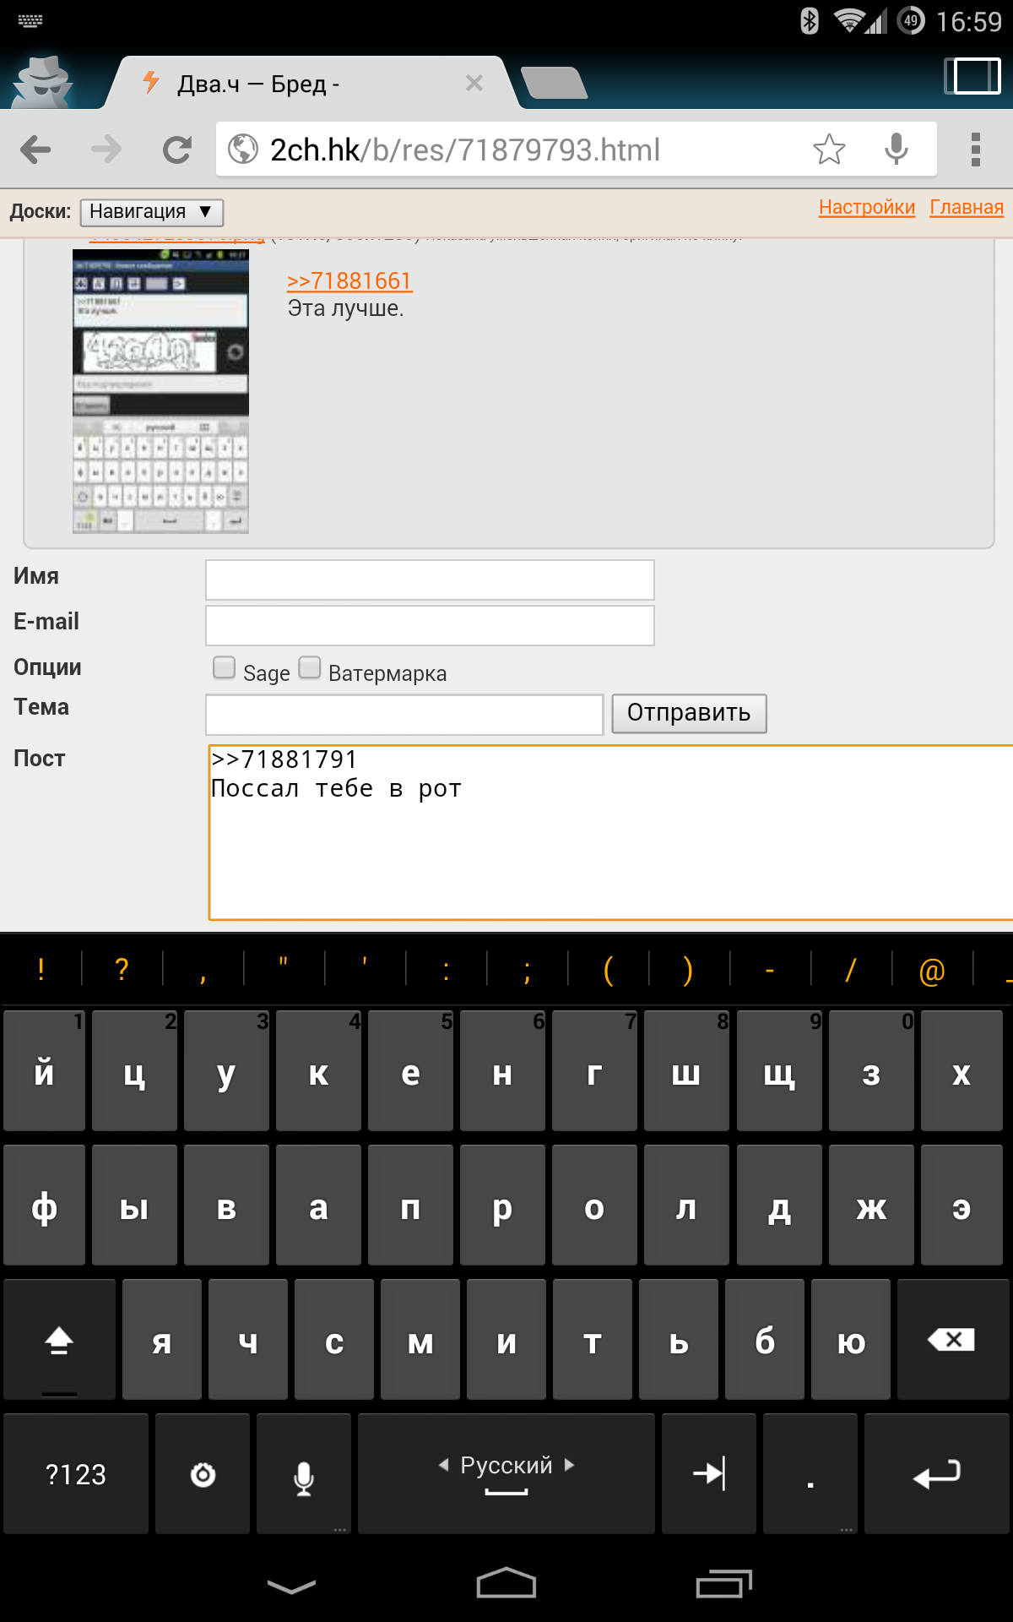Tap the я key

pyautogui.click(x=162, y=1340)
